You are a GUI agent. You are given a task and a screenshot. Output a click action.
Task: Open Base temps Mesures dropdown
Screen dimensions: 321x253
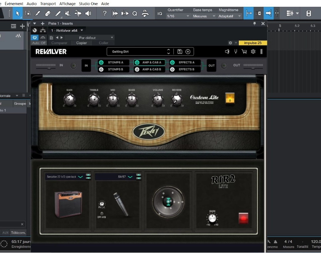coord(204,16)
